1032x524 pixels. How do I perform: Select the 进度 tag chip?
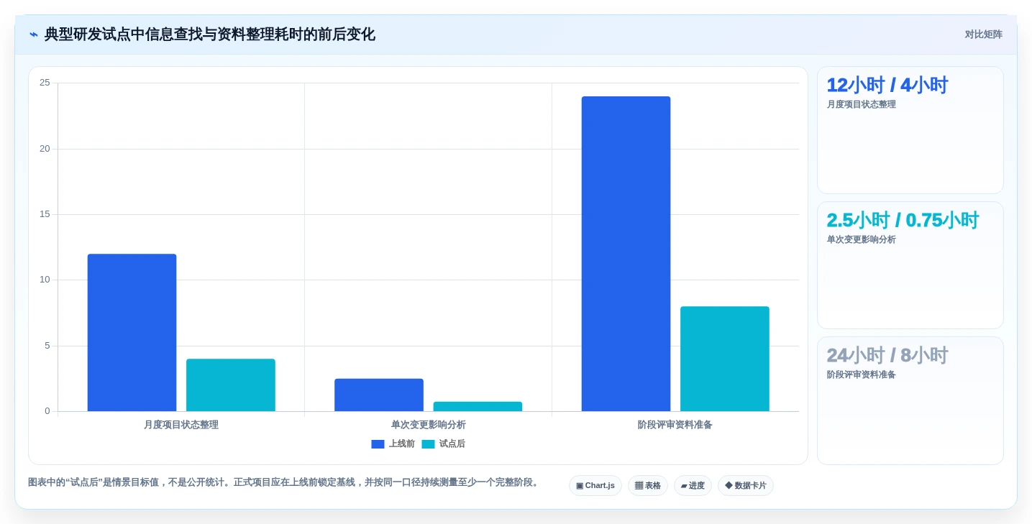[693, 486]
